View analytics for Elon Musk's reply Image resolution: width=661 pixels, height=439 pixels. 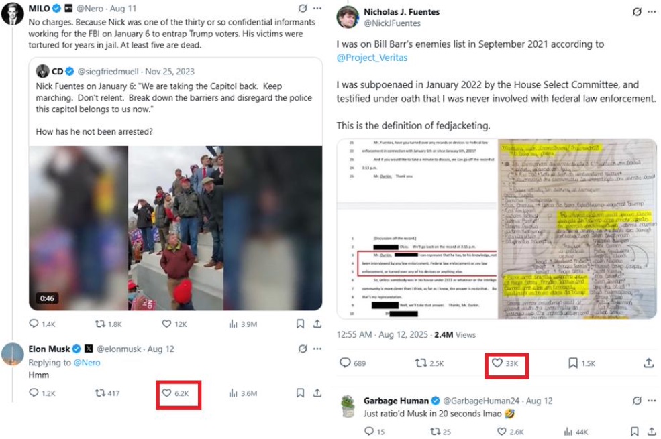coord(243,393)
